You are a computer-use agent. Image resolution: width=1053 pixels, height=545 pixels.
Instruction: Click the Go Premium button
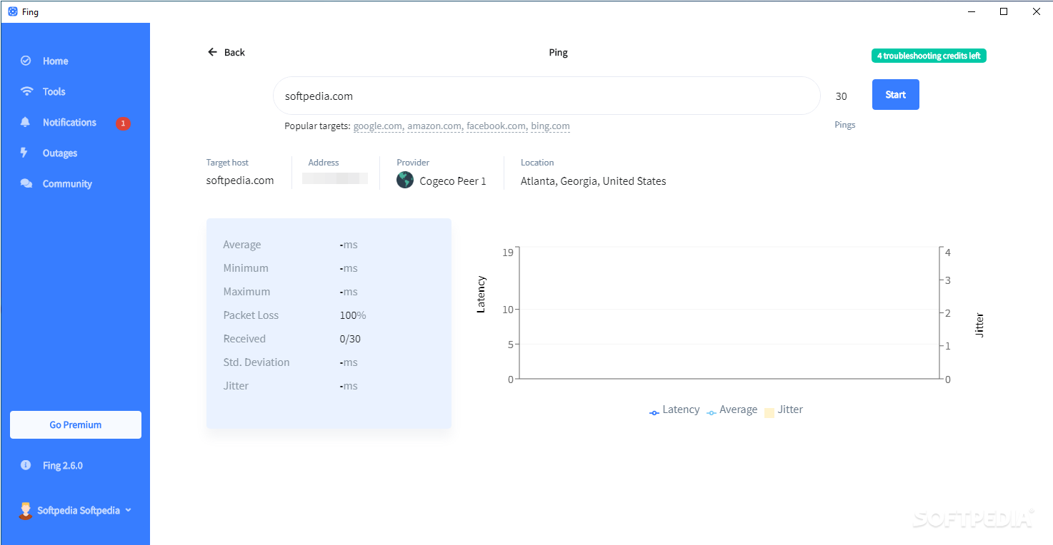pyautogui.click(x=76, y=424)
